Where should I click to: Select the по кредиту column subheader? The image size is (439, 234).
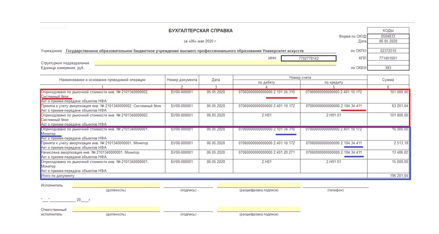334,83
